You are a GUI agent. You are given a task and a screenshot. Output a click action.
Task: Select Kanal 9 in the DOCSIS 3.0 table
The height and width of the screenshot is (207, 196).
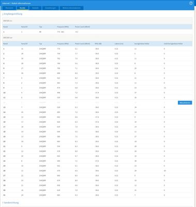click(x=97, y=88)
